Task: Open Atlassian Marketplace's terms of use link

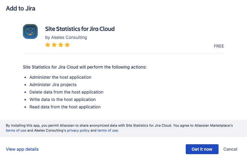Action: pos(16,130)
